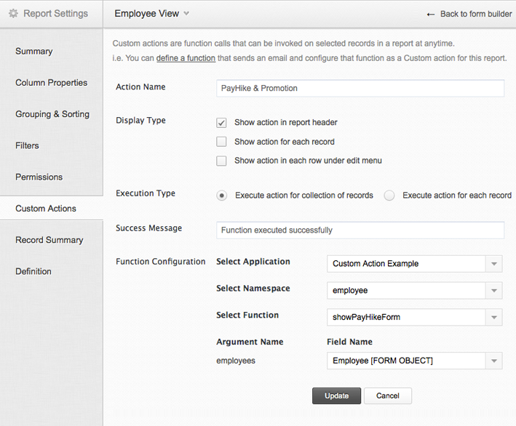The image size is (516, 426).
Task: Open the Permissions tab
Action: (39, 177)
